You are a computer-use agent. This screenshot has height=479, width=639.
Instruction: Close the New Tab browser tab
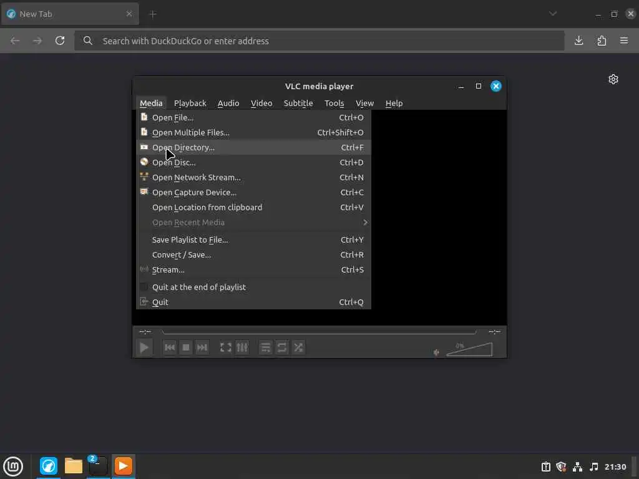tap(129, 14)
